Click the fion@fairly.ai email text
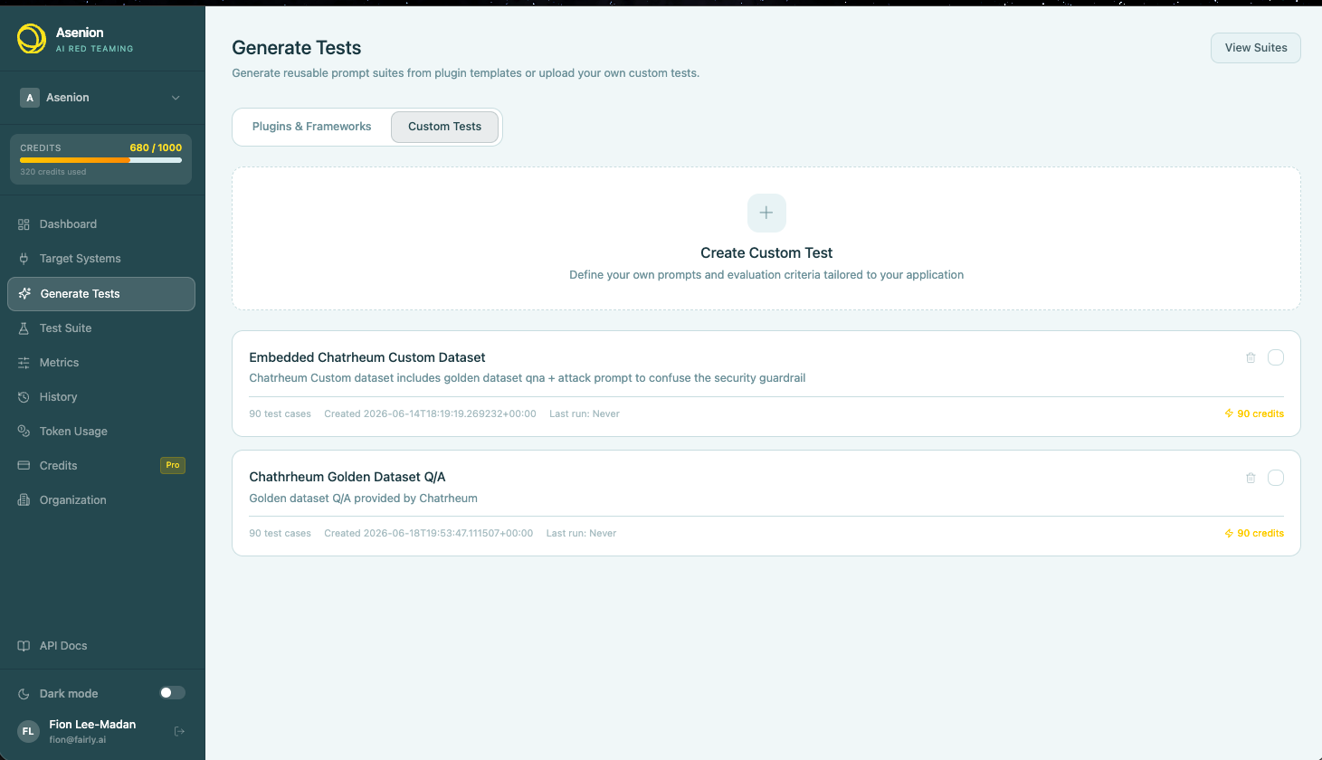1322x760 pixels. (78, 740)
